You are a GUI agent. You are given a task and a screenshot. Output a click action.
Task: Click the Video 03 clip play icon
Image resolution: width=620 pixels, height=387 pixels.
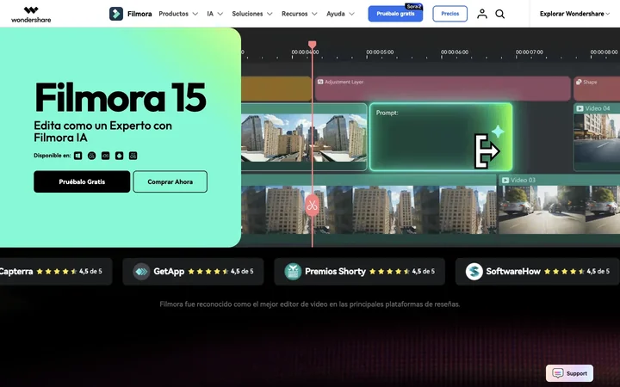pyautogui.click(x=505, y=180)
